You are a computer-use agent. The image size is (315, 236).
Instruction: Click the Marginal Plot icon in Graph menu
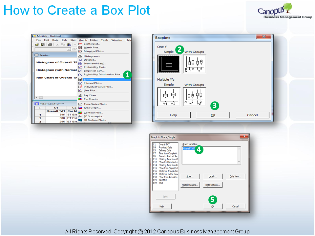click(x=80, y=51)
